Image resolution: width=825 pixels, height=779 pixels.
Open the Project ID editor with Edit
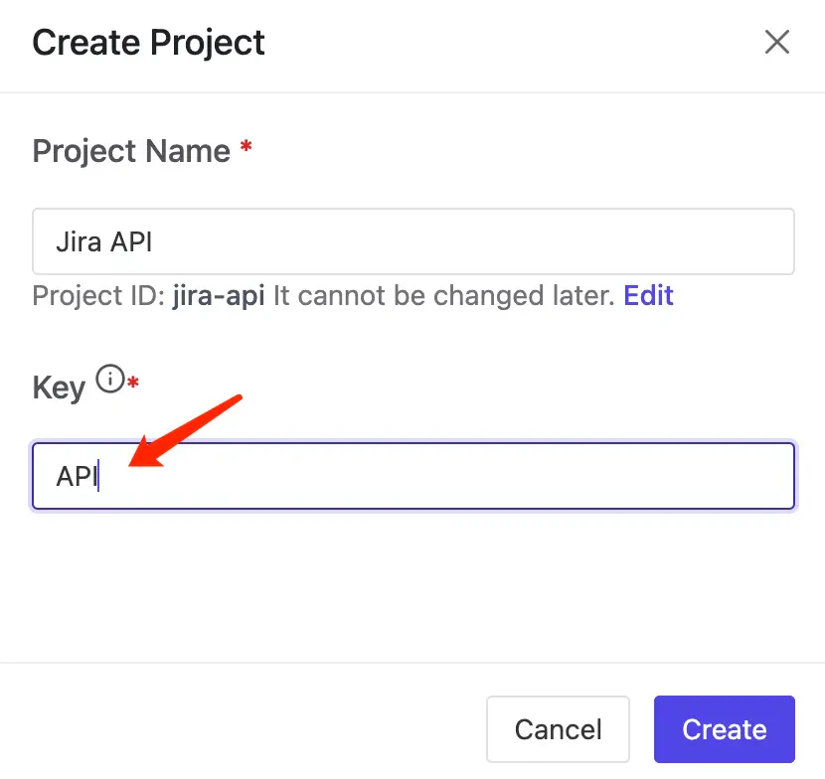click(648, 295)
